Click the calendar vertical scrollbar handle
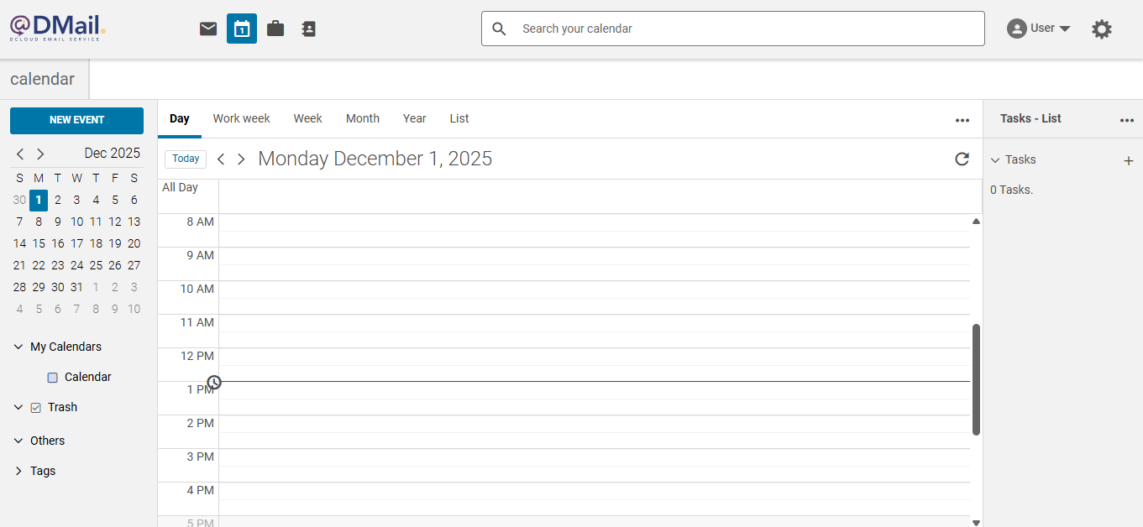 click(976, 379)
